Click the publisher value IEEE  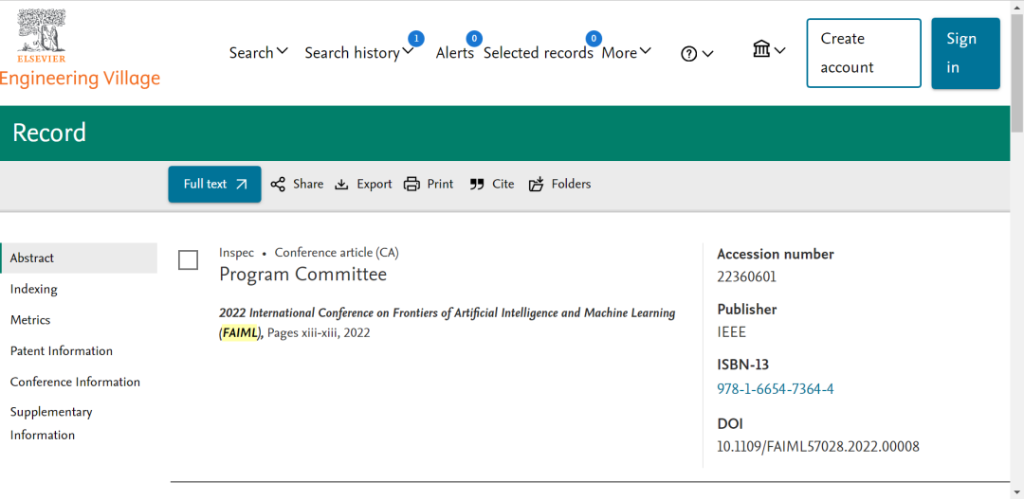[731, 332]
